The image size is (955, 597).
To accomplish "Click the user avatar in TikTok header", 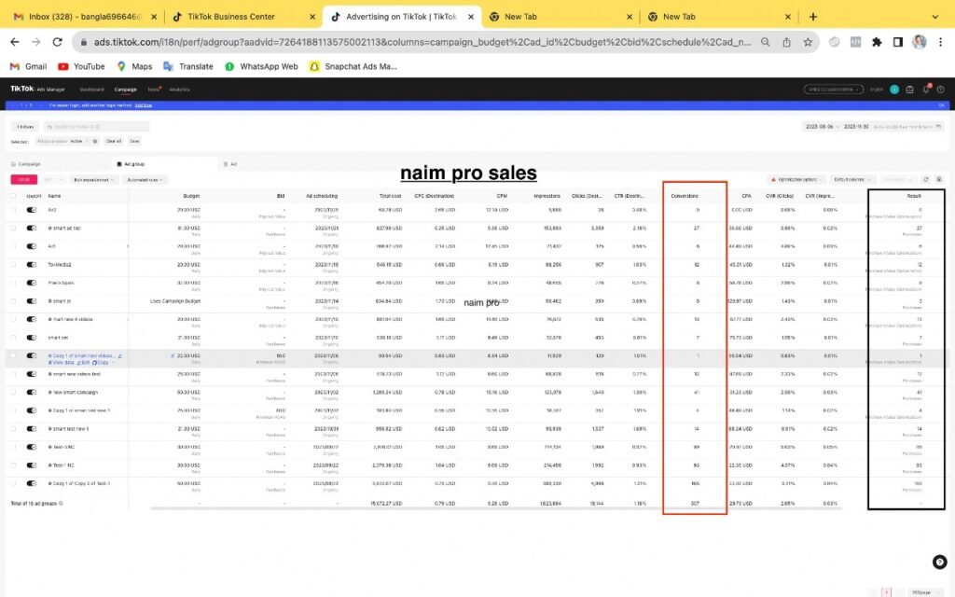I will pos(894,90).
